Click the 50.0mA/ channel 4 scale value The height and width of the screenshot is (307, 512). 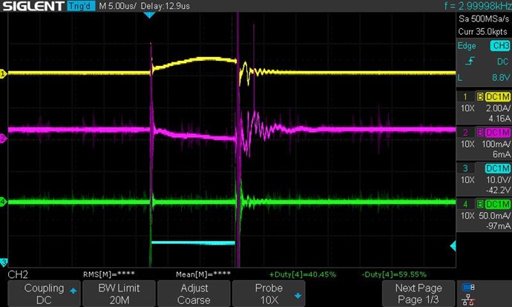(x=494, y=216)
